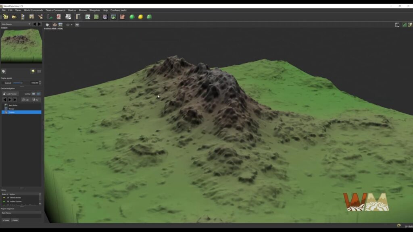The height and width of the screenshot is (232, 413).
Task: Click the green build sphere icon
Action: [132, 17]
